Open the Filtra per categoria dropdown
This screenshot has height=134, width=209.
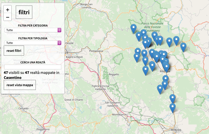[x=33, y=30]
